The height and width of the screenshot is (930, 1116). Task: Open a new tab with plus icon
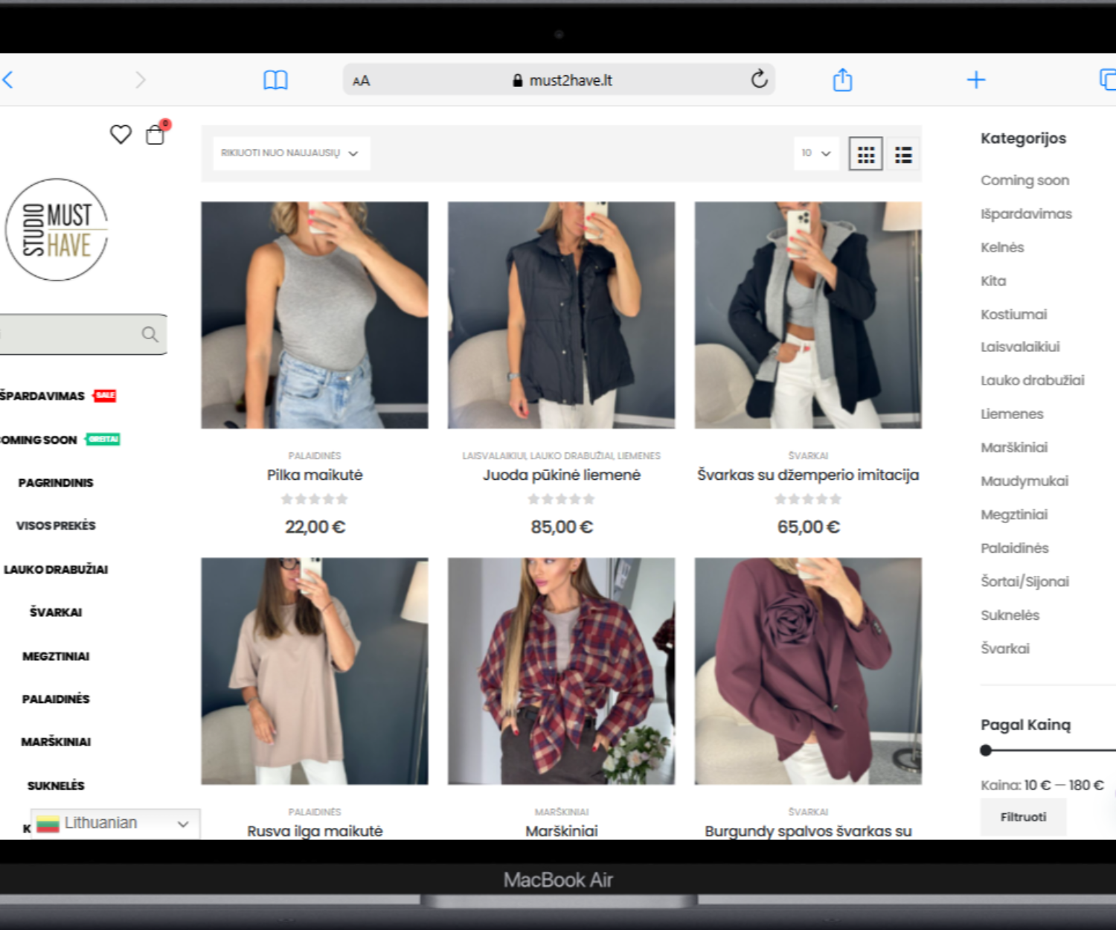(x=975, y=80)
